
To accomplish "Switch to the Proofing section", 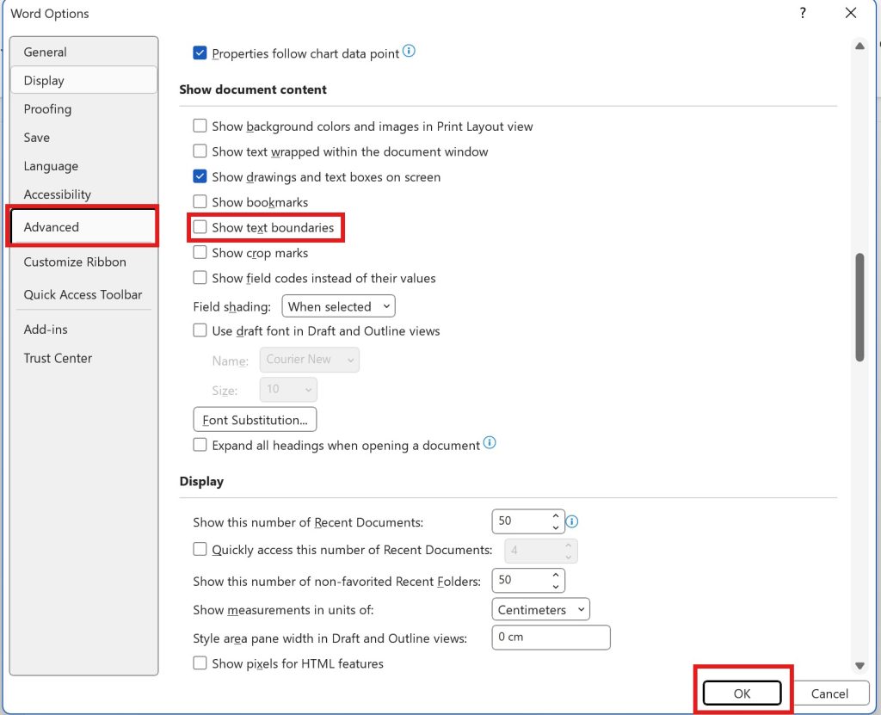I will 47,108.
